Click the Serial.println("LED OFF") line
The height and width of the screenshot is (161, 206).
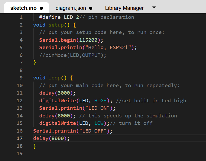click(73, 131)
